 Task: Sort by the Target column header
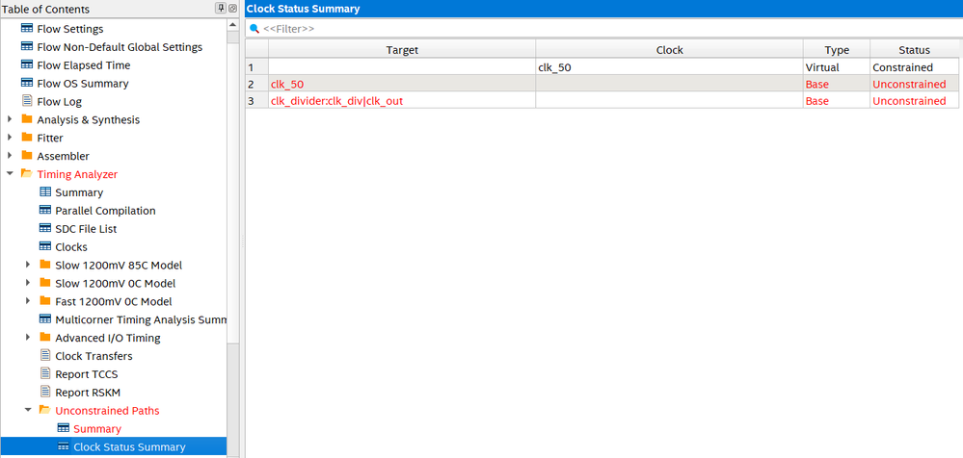pos(402,50)
